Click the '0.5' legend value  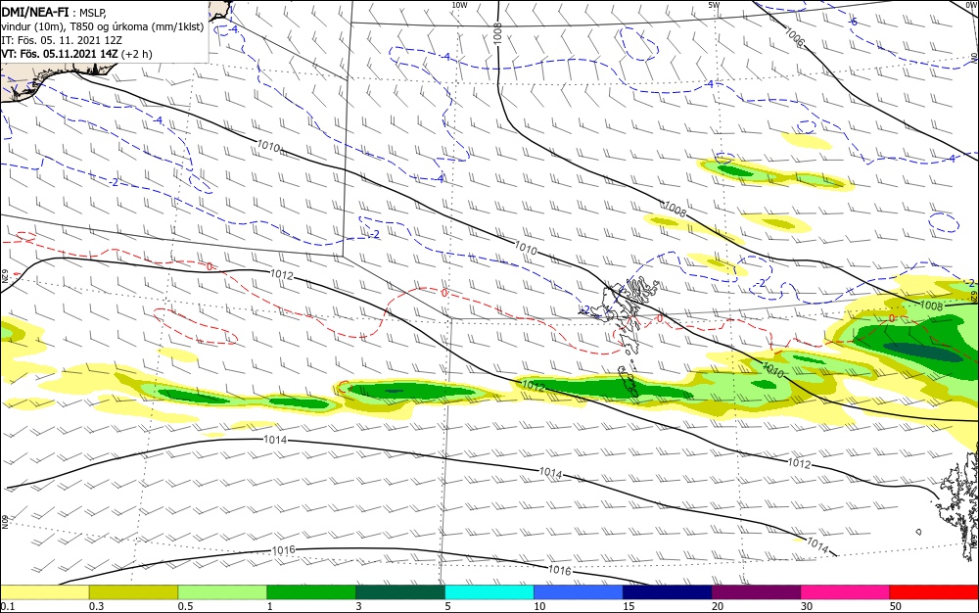185,606
